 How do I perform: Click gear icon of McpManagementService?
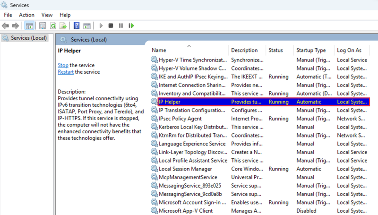point(155,177)
